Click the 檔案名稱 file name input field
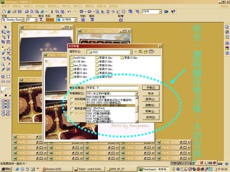This screenshot has height=172, width=230. click(x=112, y=88)
